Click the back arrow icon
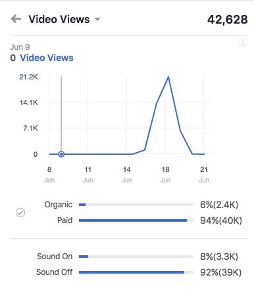This screenshot has height=290, width=254. (x=16, y=19)
